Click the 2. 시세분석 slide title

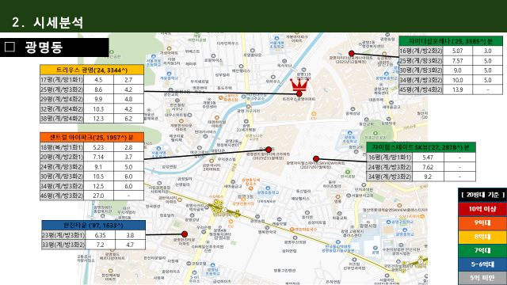48,23
